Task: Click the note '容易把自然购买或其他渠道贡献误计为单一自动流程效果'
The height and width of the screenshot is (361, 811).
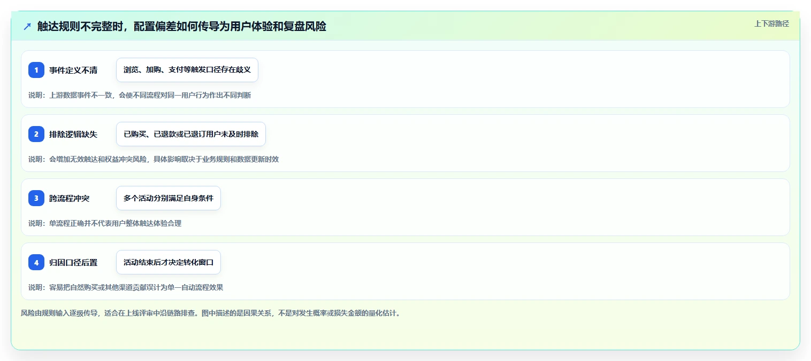Action: tap(136, 287)
